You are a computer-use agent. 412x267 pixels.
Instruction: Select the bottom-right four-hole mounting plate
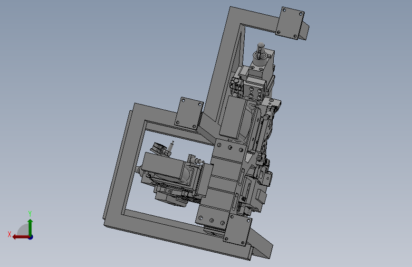(238, 229)
